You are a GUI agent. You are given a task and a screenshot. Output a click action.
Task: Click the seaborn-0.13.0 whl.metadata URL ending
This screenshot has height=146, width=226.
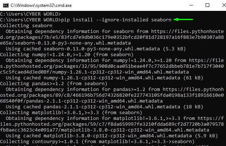(65, 43)
